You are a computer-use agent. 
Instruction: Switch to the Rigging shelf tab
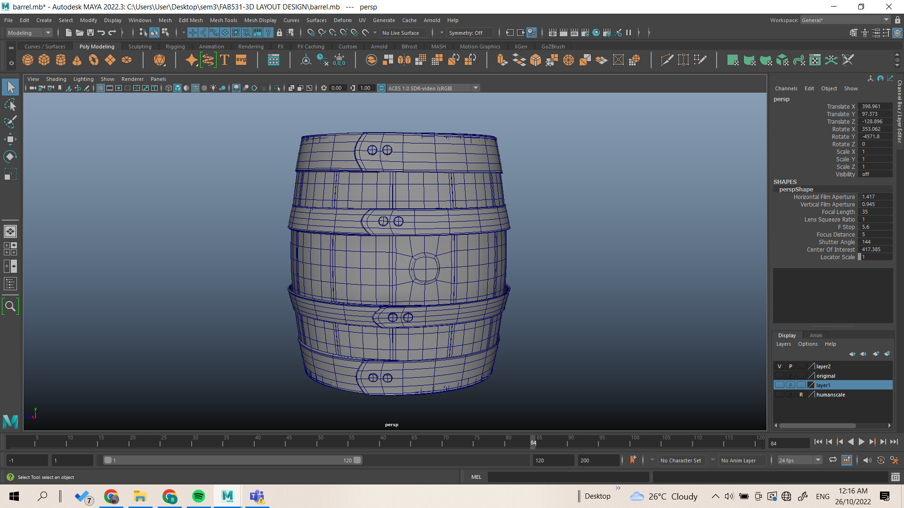click(175, 46)
